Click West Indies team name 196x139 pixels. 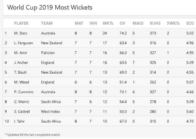click(50, 111)
